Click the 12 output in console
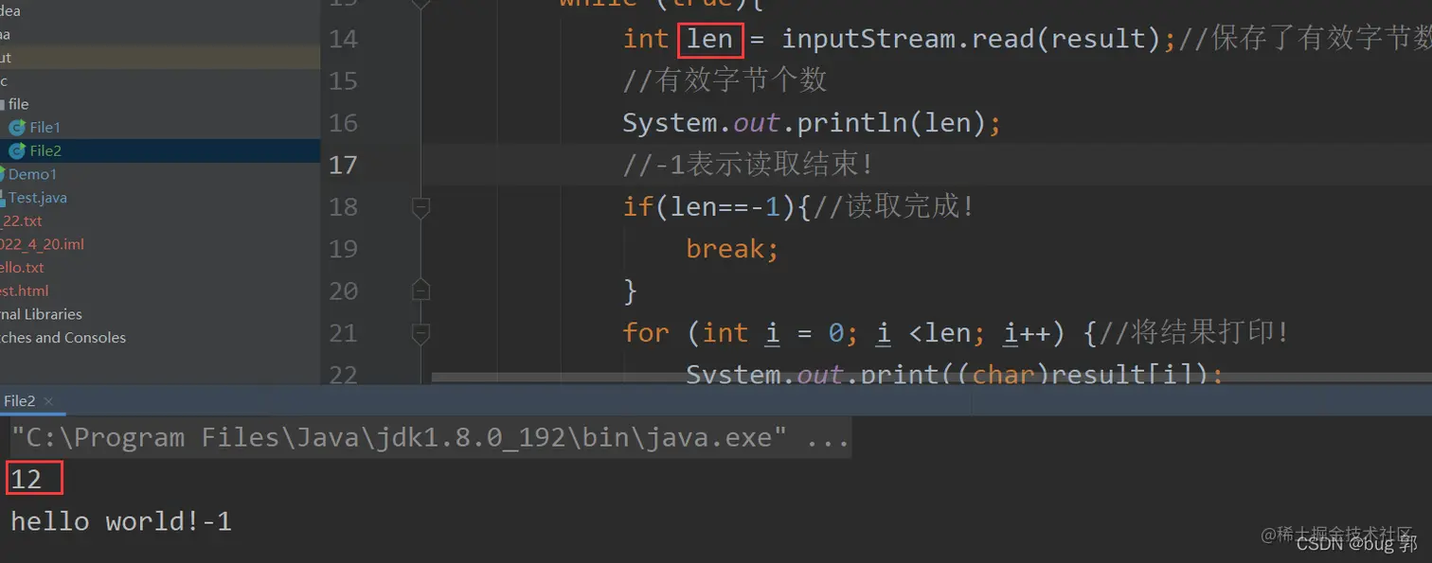Viewport: 1432px width, 563px height. (x=27, y=479)
